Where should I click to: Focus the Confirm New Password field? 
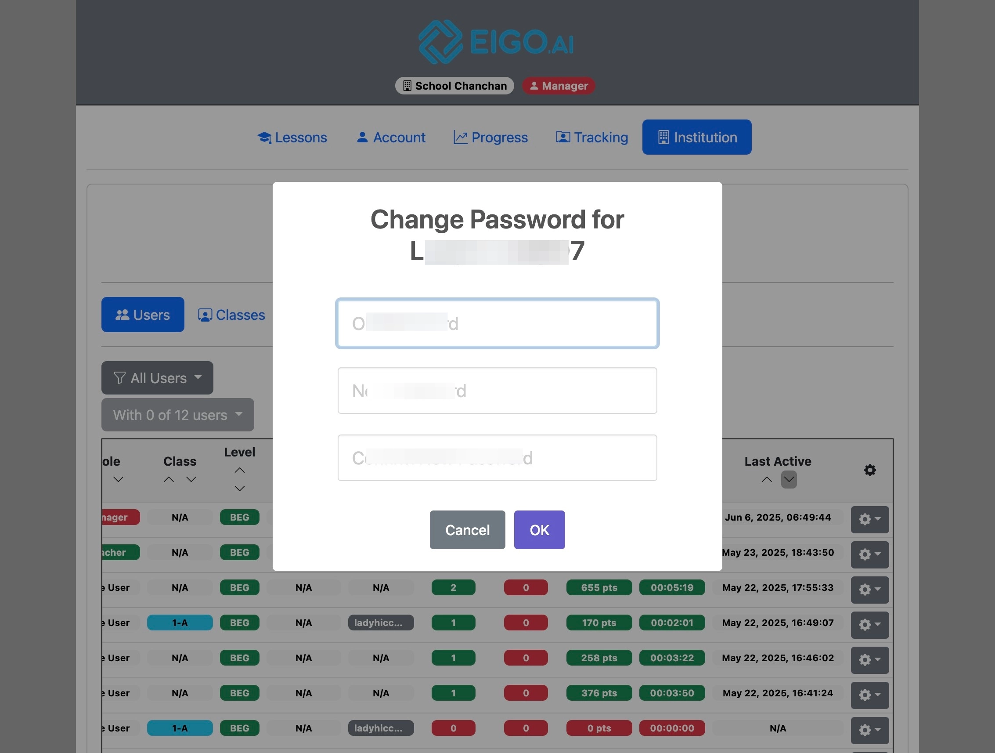coord(497,458)
